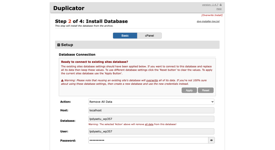Click the Database: field label
The image size is (275, 150).
[x=68, y=121]
